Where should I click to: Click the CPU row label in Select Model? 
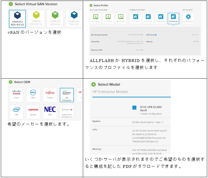95,130
